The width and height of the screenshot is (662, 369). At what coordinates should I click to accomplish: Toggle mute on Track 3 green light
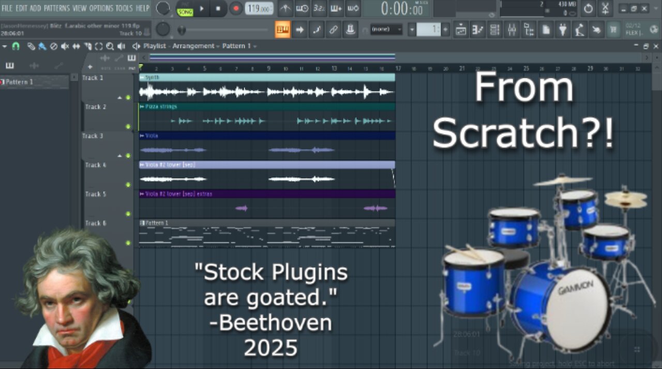(128, 156)
